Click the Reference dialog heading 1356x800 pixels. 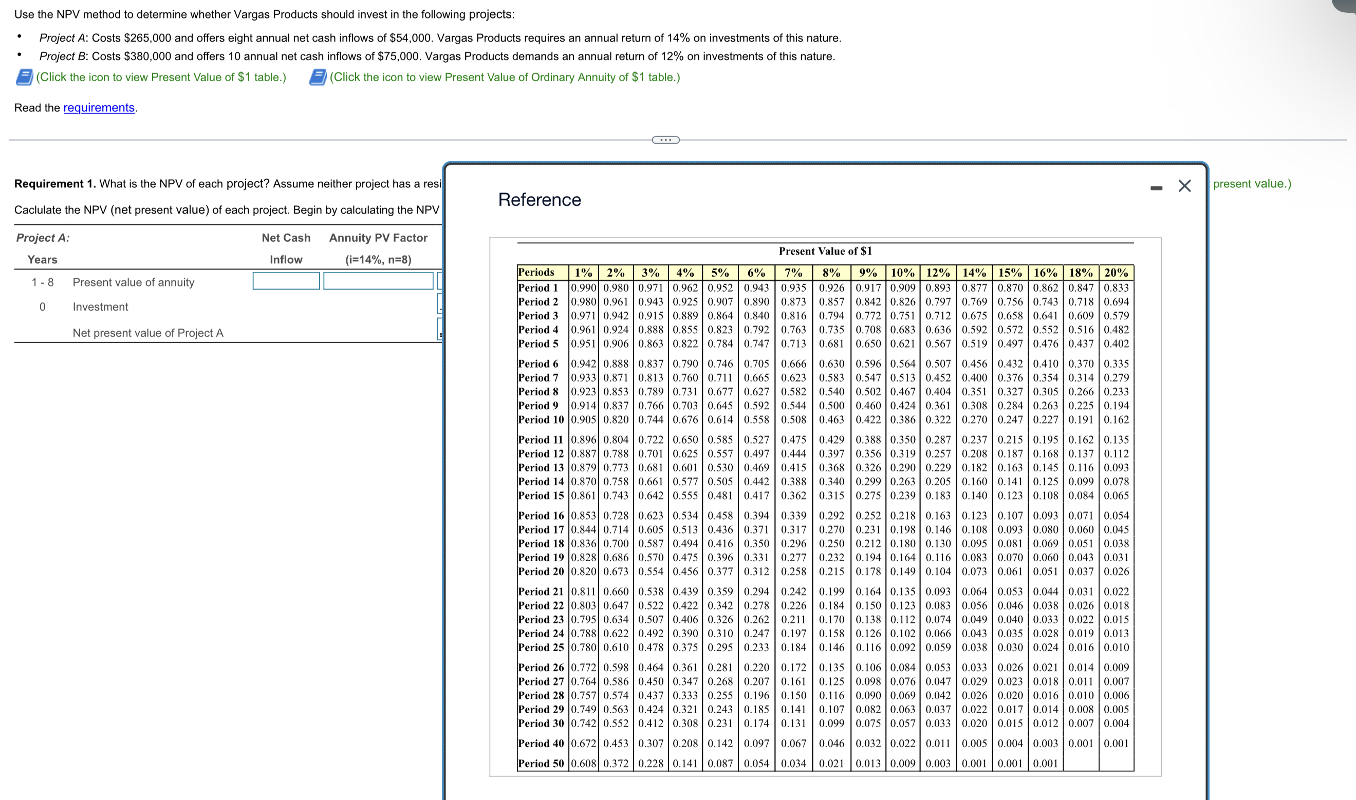540,200
